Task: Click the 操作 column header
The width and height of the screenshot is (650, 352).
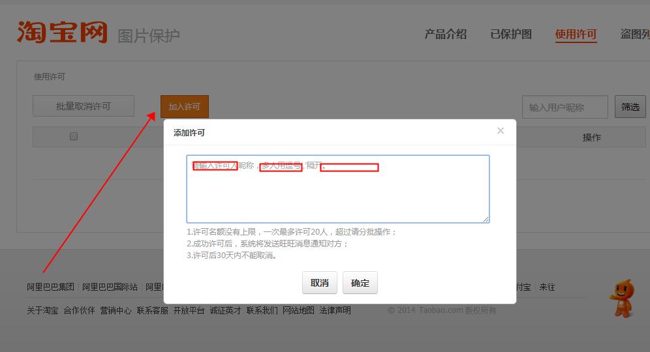Action: pyautogui.click(x=591, y=138)
